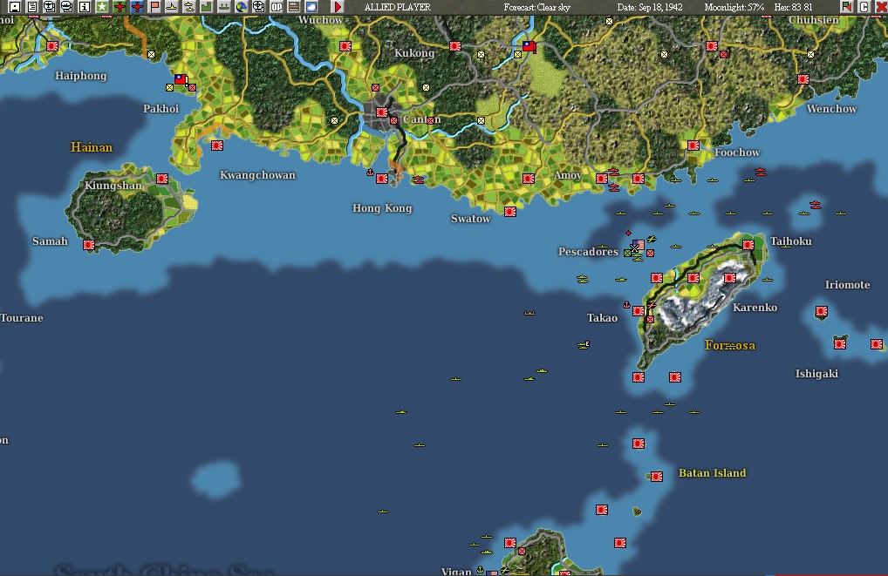
Task: Click the 'Wuchow' map label
Action: pos(320,20)
